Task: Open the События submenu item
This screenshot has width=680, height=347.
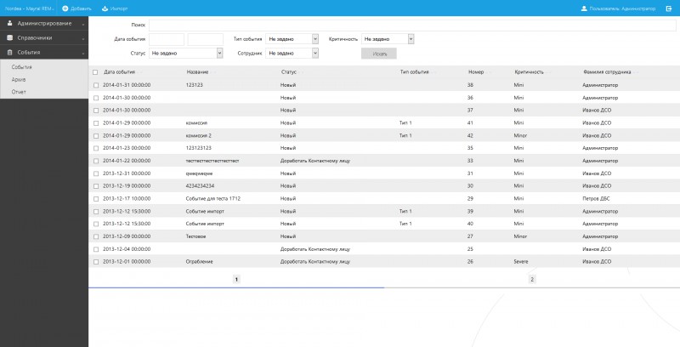Action: (x=22, y=67)
